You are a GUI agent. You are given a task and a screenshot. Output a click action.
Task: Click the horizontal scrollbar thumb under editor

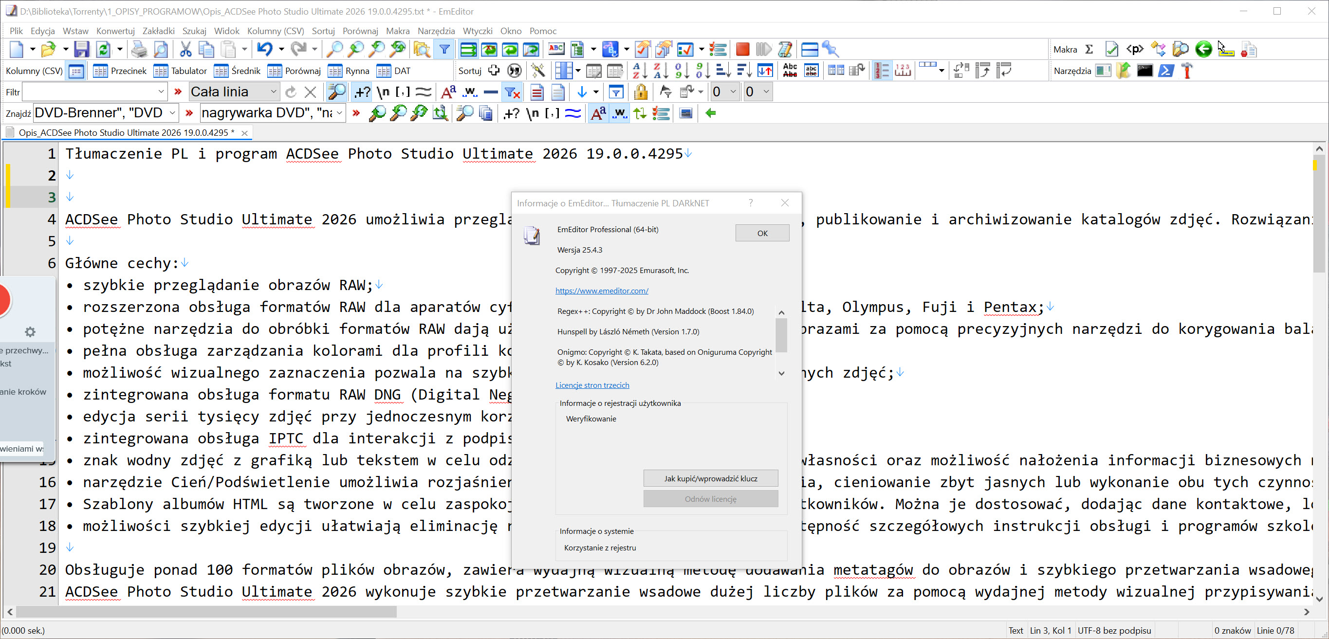pyautogui.click(x=206, y=612)
